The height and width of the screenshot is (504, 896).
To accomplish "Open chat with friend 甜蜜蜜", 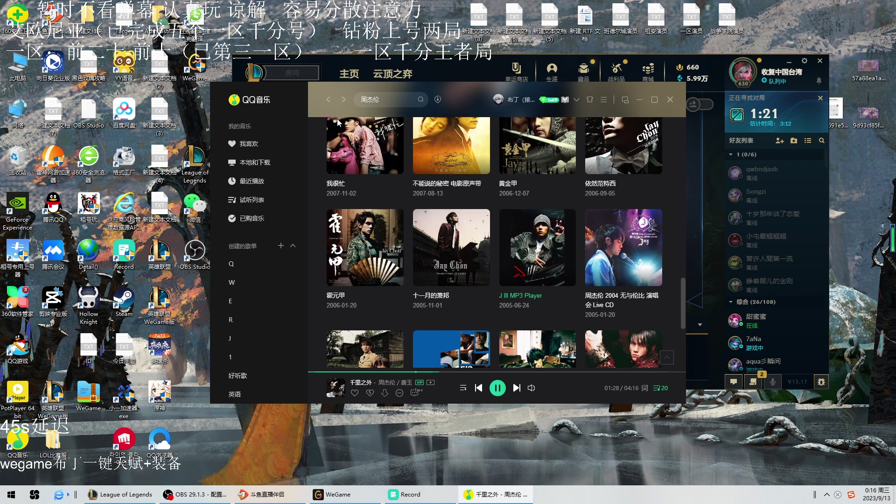I will click(775, 321).
